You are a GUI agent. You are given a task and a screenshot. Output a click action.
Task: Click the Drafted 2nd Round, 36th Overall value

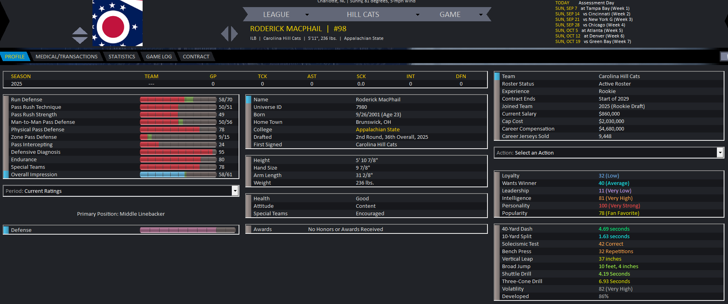[392, 137]
